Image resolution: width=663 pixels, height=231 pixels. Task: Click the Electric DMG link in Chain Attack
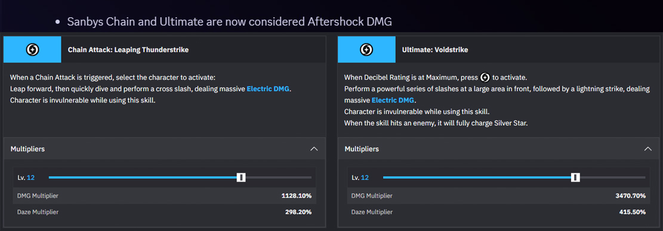tap(269, 89)
